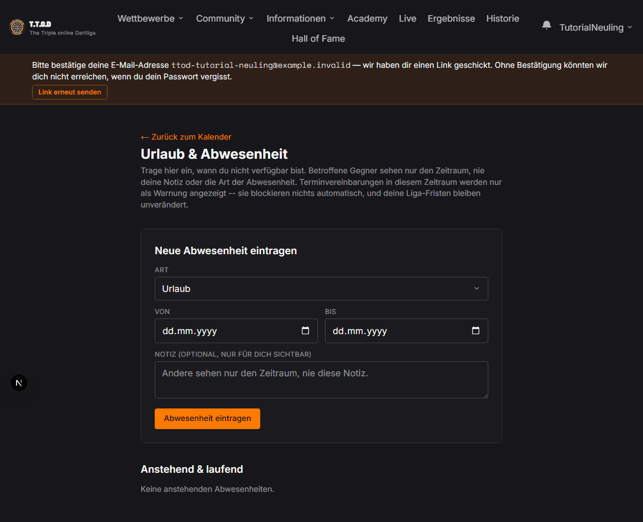Click the Anstehend & laufend heading

tap(192, 469)
